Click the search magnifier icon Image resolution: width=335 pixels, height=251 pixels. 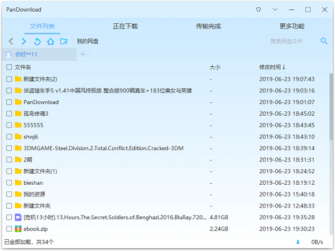(324, 41)
